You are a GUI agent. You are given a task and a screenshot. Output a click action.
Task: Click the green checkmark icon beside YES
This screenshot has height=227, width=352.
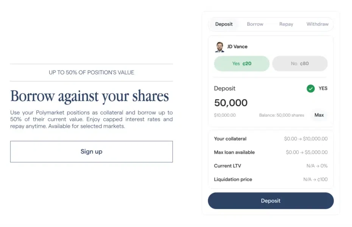click(310, 89)
